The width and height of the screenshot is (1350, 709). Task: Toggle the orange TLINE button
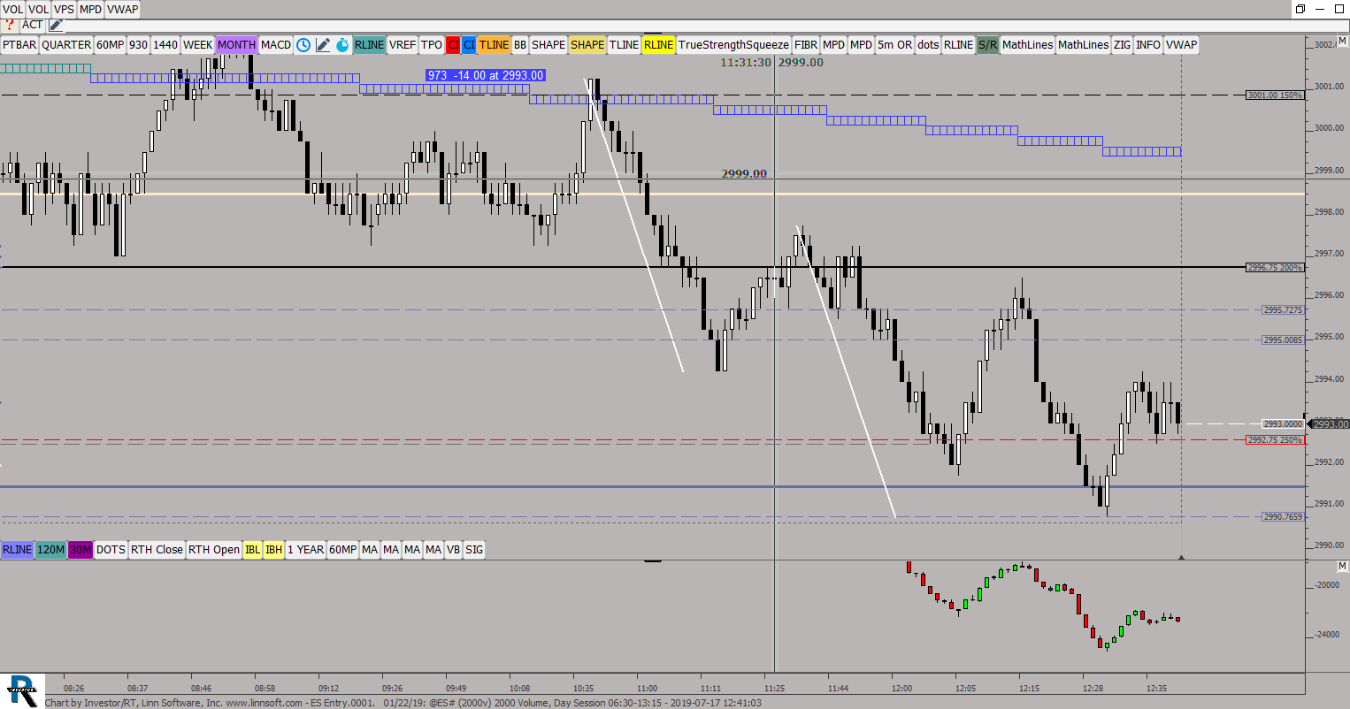(x=495, y=45)
